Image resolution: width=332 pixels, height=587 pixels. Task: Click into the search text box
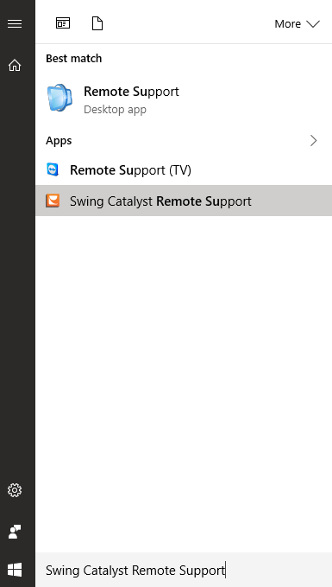(x=184, y=571)
